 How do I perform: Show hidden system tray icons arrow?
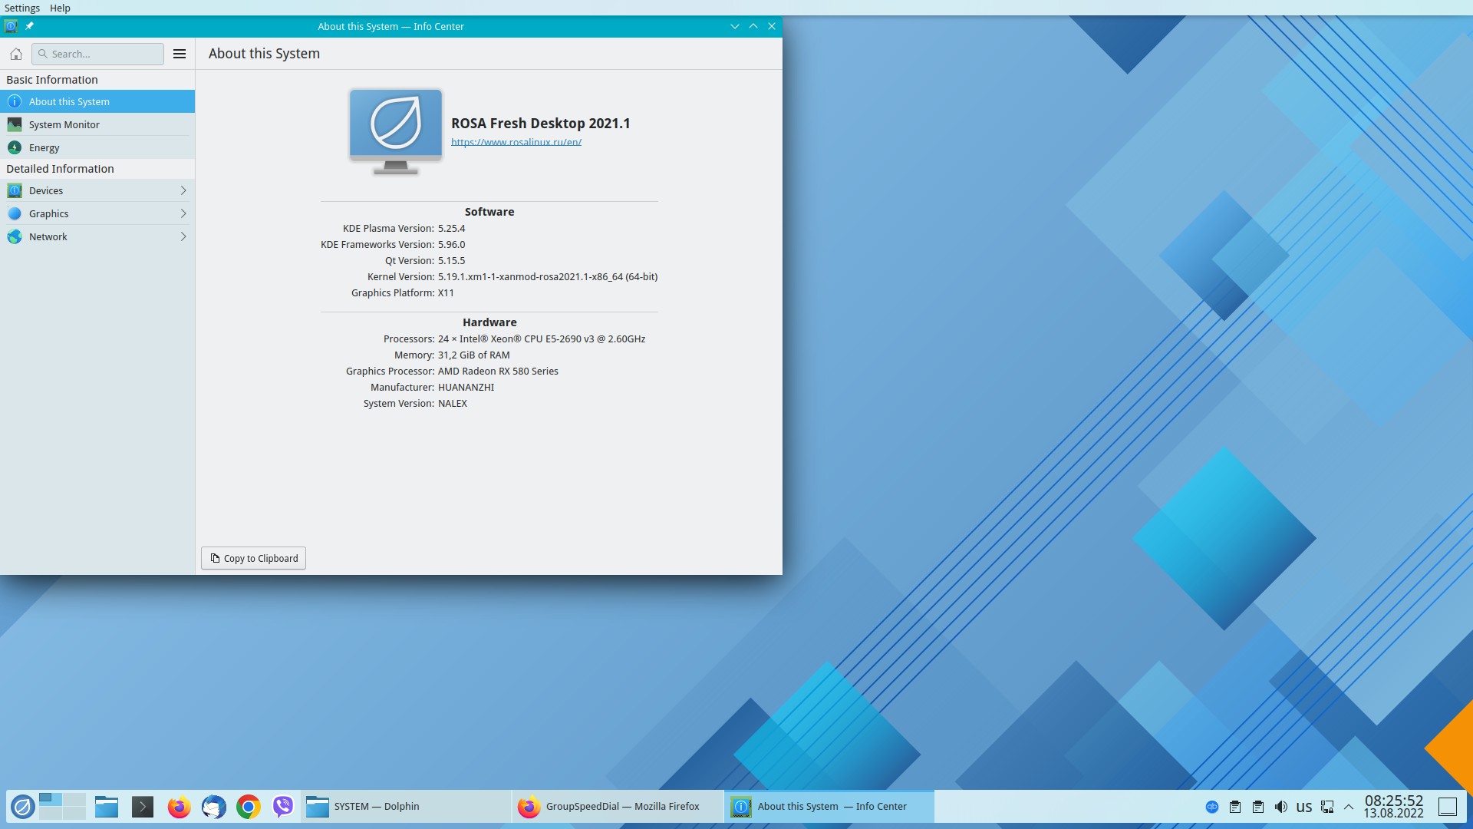[x=1349, y=807]
